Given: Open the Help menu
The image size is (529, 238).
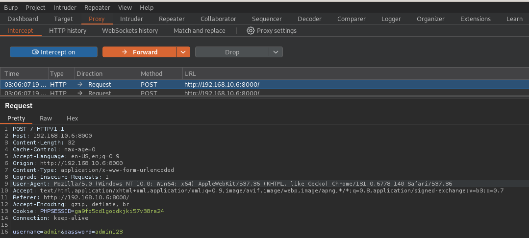Looking at the screenshot, I should (147, 7).
